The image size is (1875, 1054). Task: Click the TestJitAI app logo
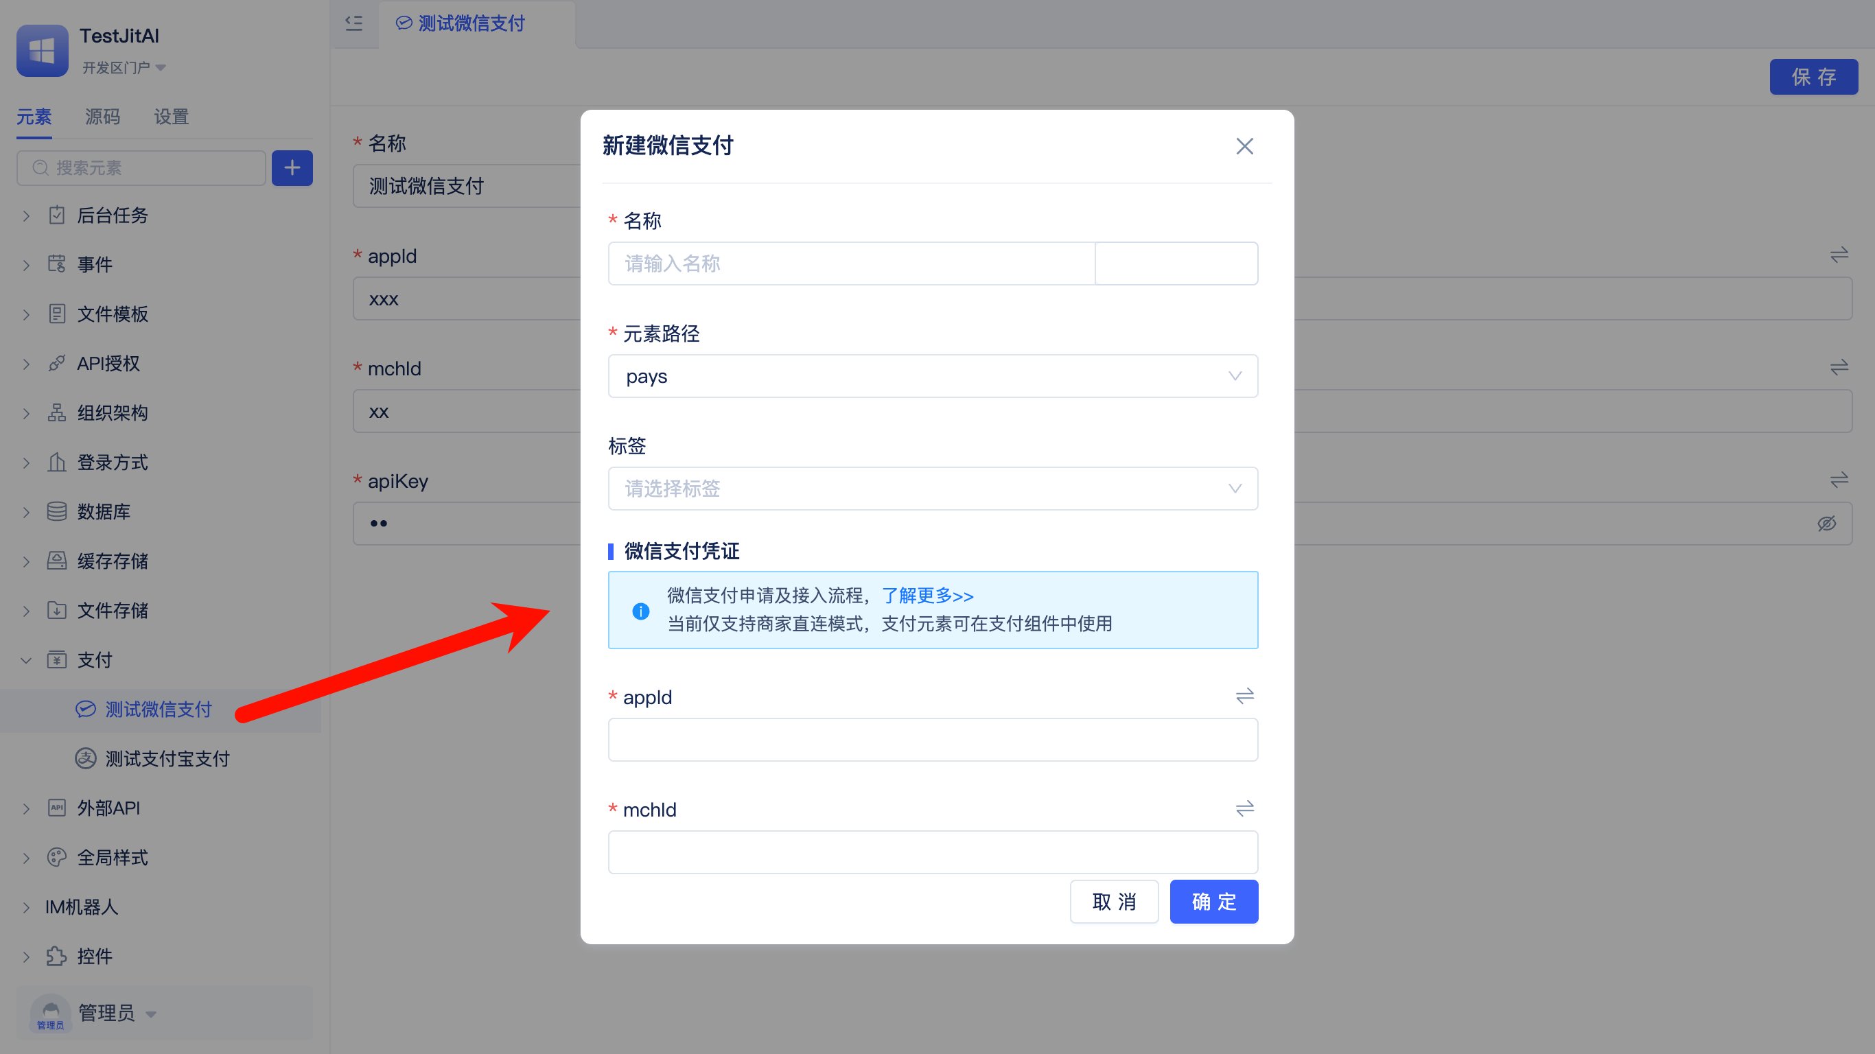pyautogui.click(x=43, y=50)
